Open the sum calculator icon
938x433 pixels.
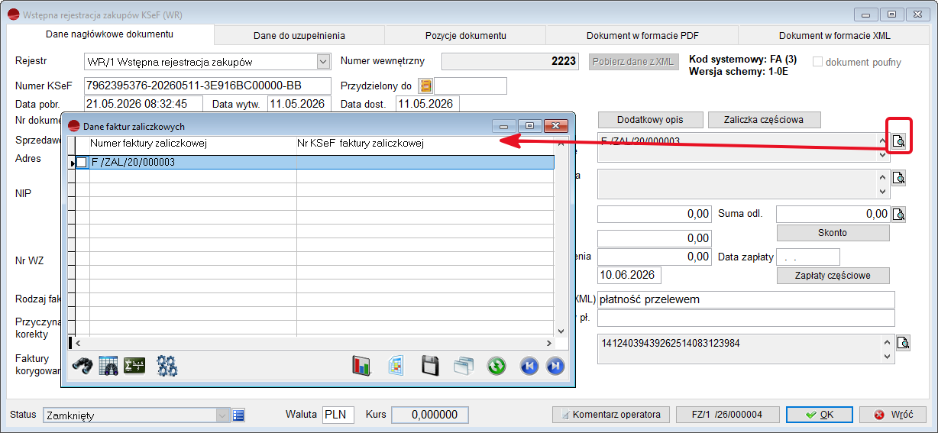[134, 365]
